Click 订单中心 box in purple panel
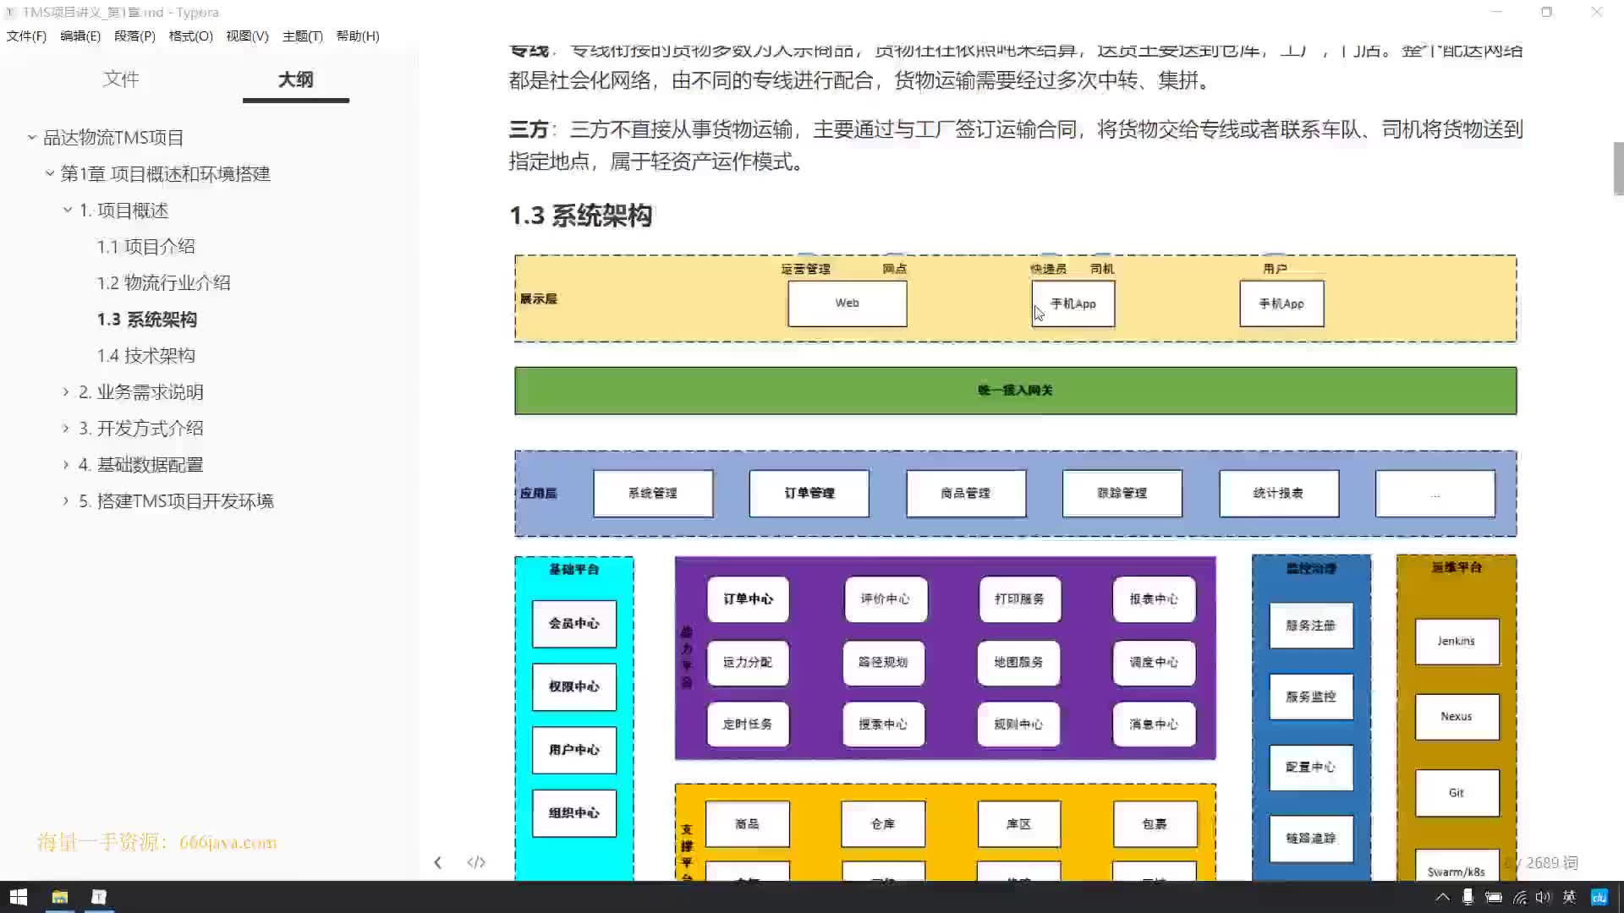The height and width of the screenshot is (913, 1624). pos(748,599)
